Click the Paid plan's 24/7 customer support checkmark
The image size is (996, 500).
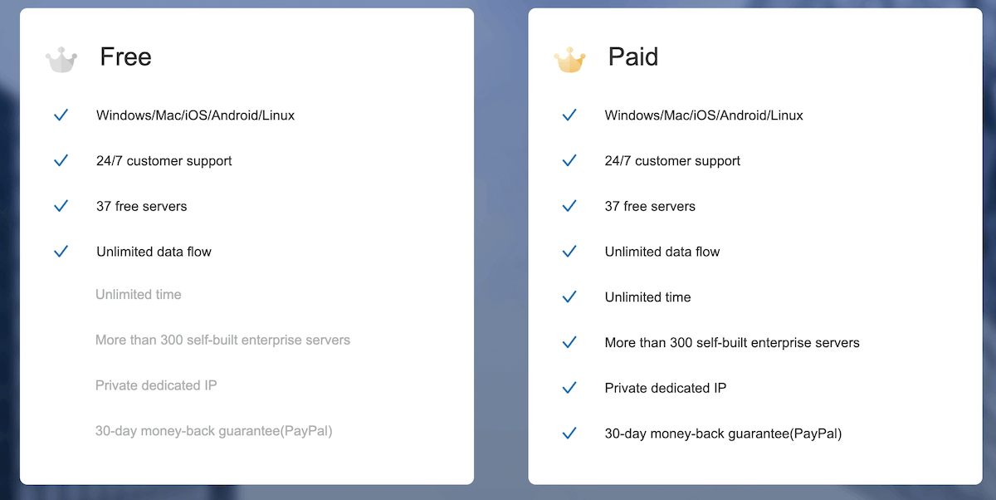click(569, 161)
